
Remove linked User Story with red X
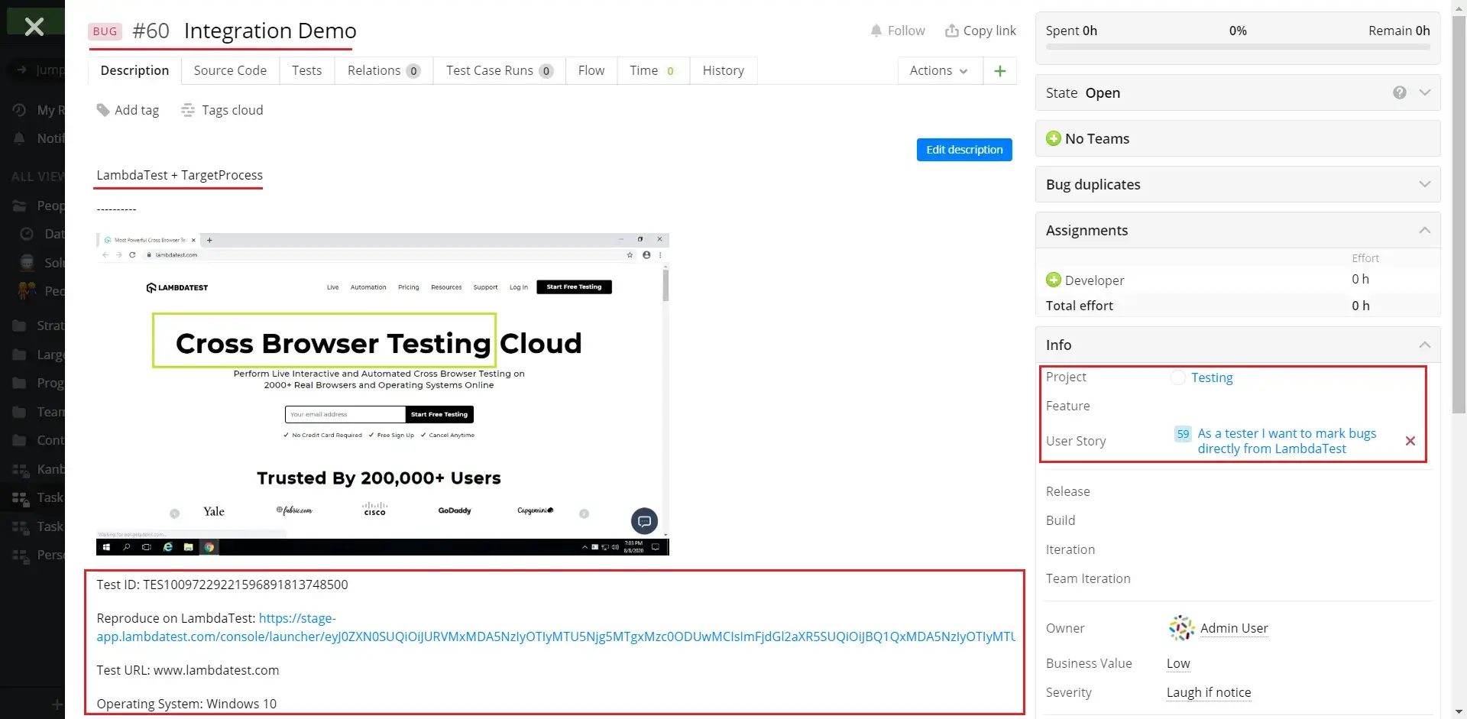[1410, 441]
